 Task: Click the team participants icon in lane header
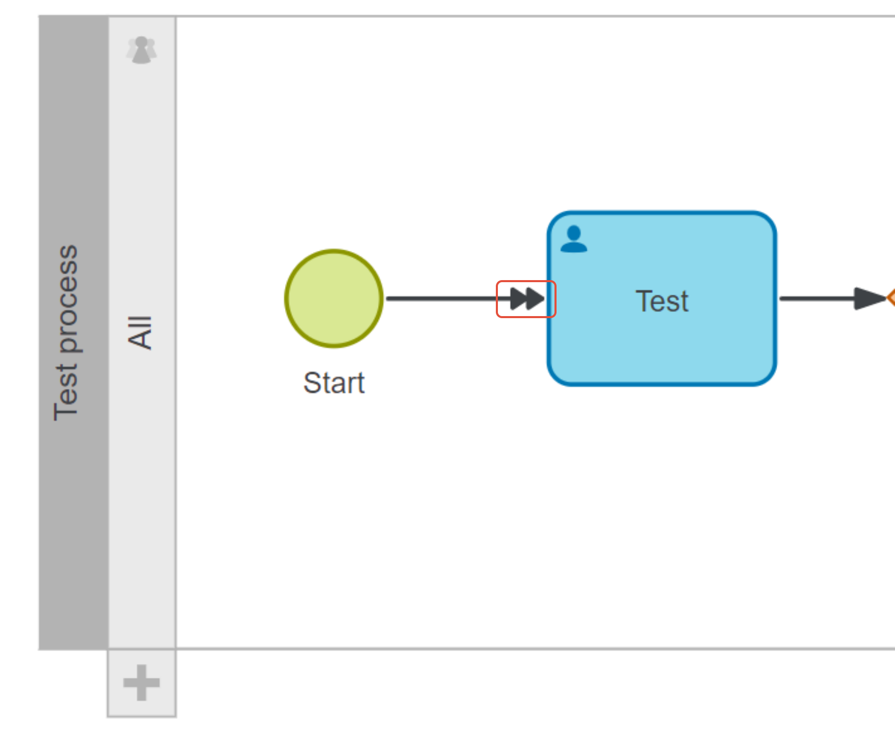pos(141,50)
